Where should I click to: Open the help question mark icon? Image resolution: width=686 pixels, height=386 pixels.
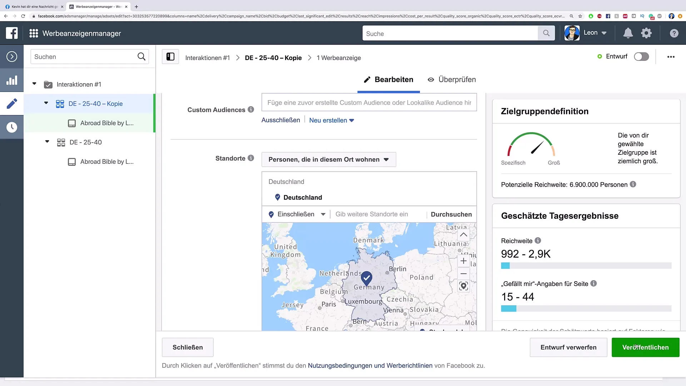click(674, 33)
